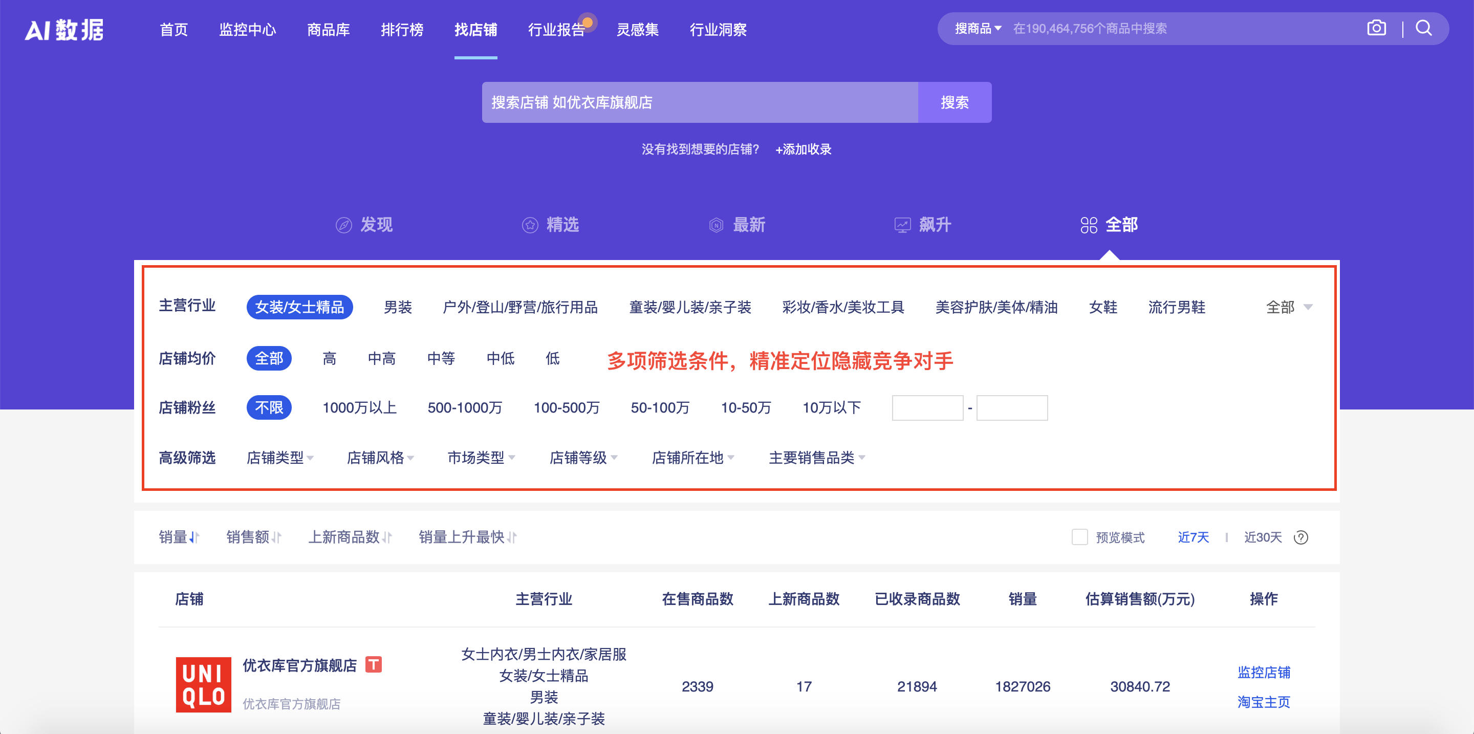Open 淘宝主页 link for UNIQLO

1264,702
